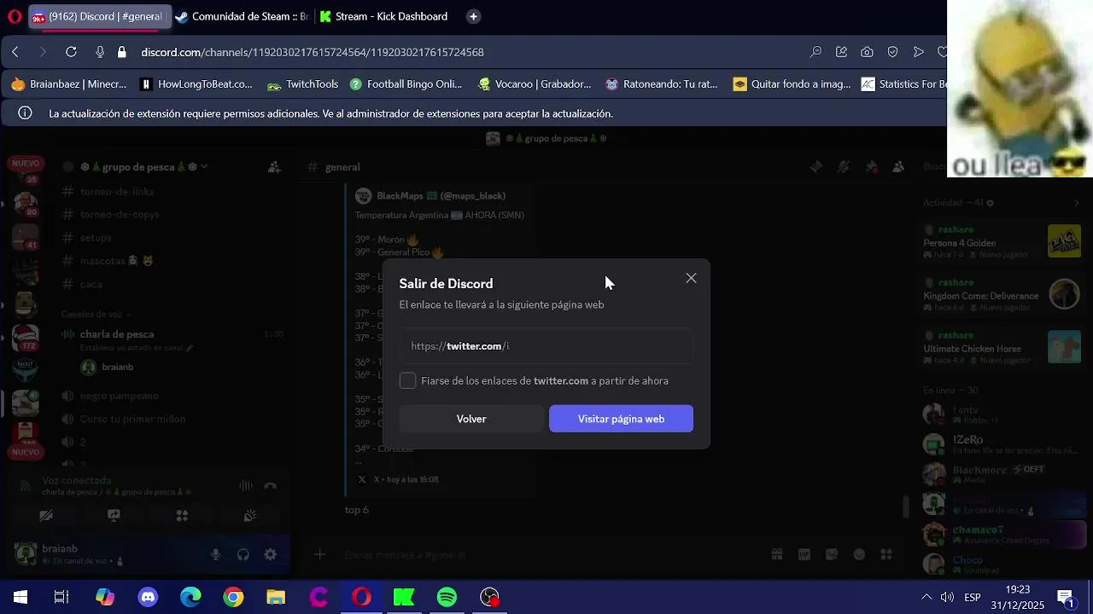Open the GIF picker in message box
Viewport: 1093px width, 614px height.
804,555
